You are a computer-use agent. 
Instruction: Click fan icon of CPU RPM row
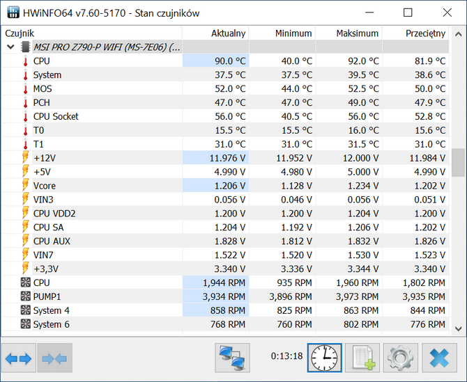pyautogui.click(x=26, y=282)
